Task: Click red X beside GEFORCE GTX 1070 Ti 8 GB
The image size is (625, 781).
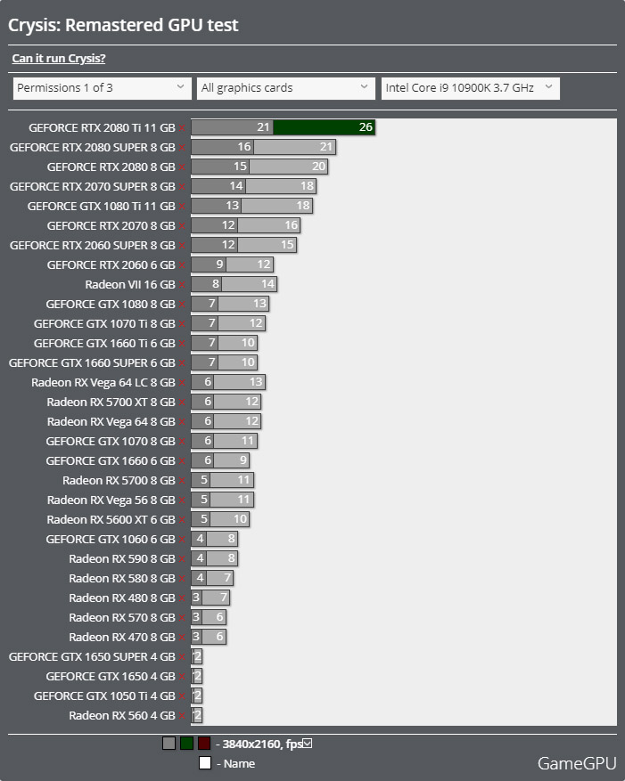Action: tap(182, 324)
